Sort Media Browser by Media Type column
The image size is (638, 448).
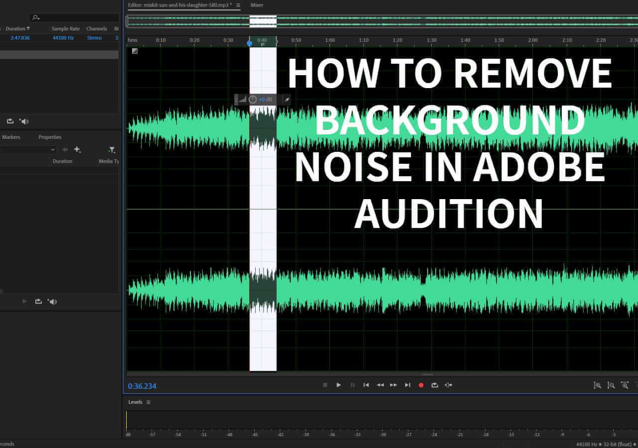(109, 161)
